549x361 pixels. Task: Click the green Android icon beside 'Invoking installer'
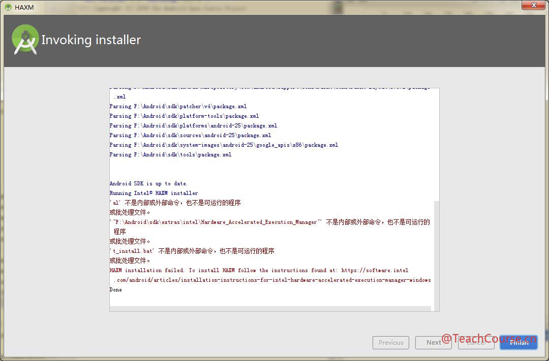coord(25,40)
